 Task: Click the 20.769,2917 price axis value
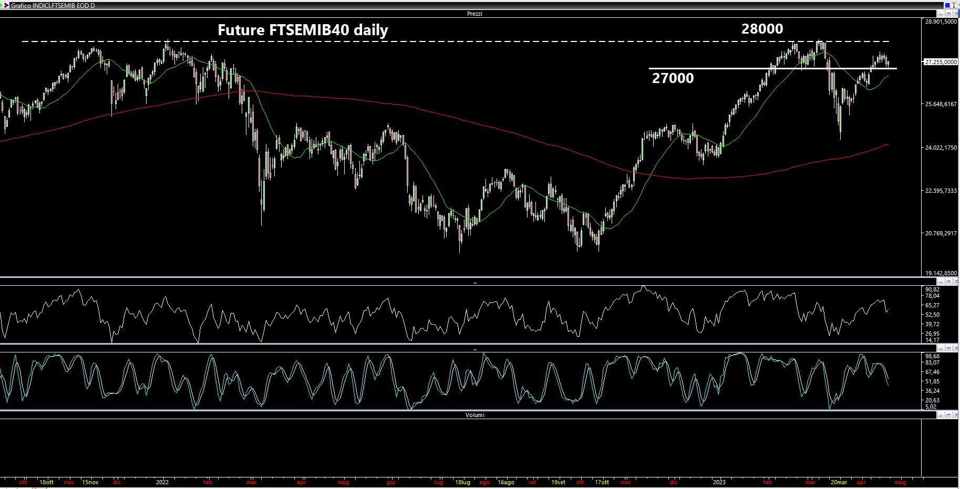click(x=941, y=233)
